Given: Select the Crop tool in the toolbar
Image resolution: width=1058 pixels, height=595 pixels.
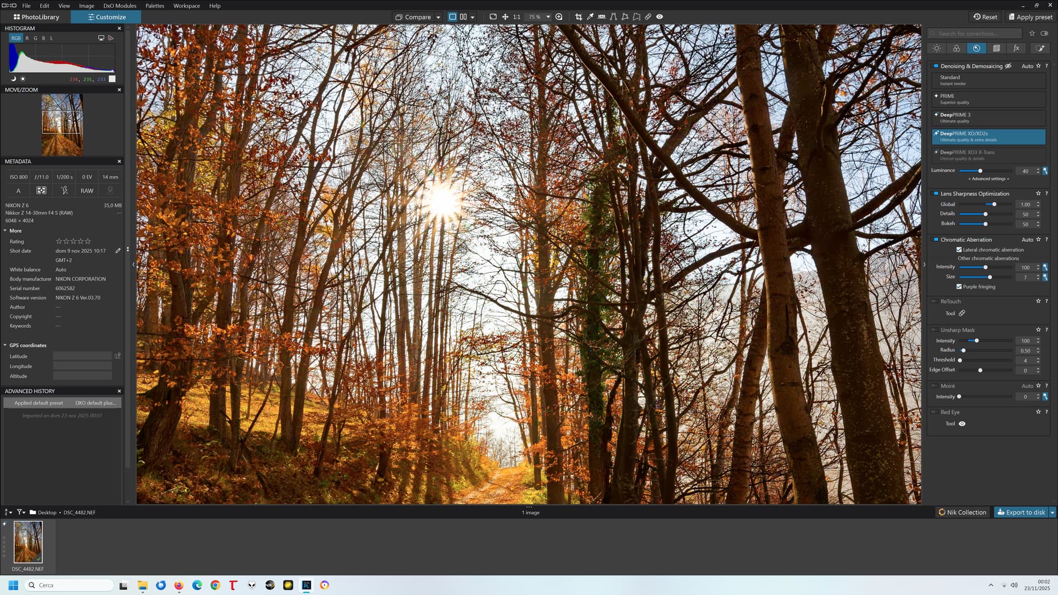Looking at the screenshot, I should (x=579, y=17).
